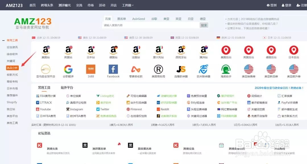Image resolution: width=307 pixels, height=164 pixels.
Task: Click the orange 1688 icon
Action: pyautogui.click(x=91, y=69)
